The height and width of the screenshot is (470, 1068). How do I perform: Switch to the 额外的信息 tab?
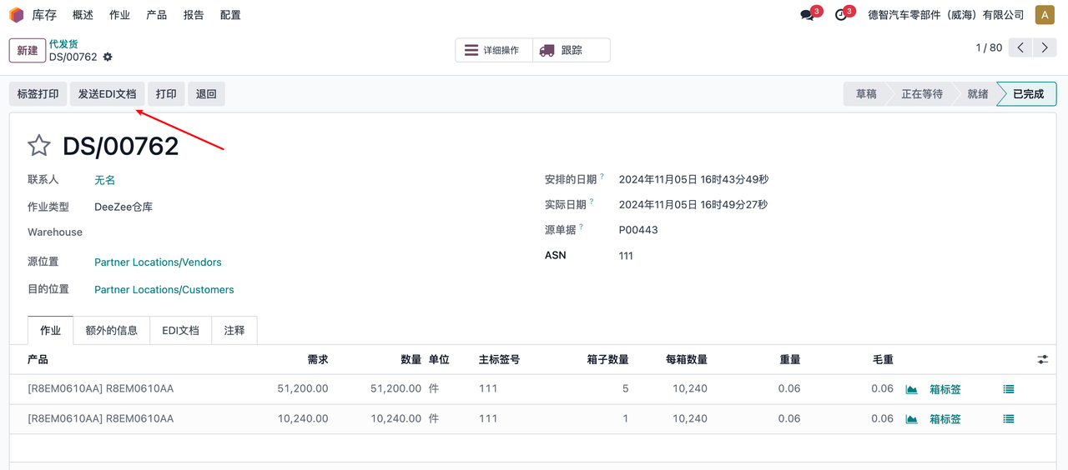pyautogui.click(x=111, y=330)
